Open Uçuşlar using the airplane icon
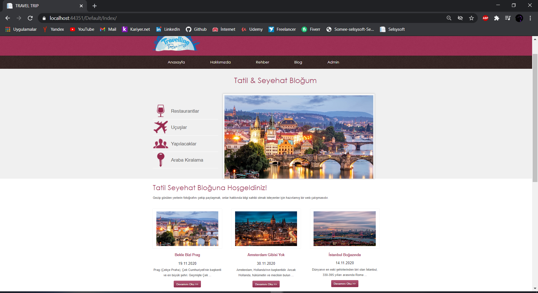This screenshot has height=293, width=538. (x=161, y=127)
